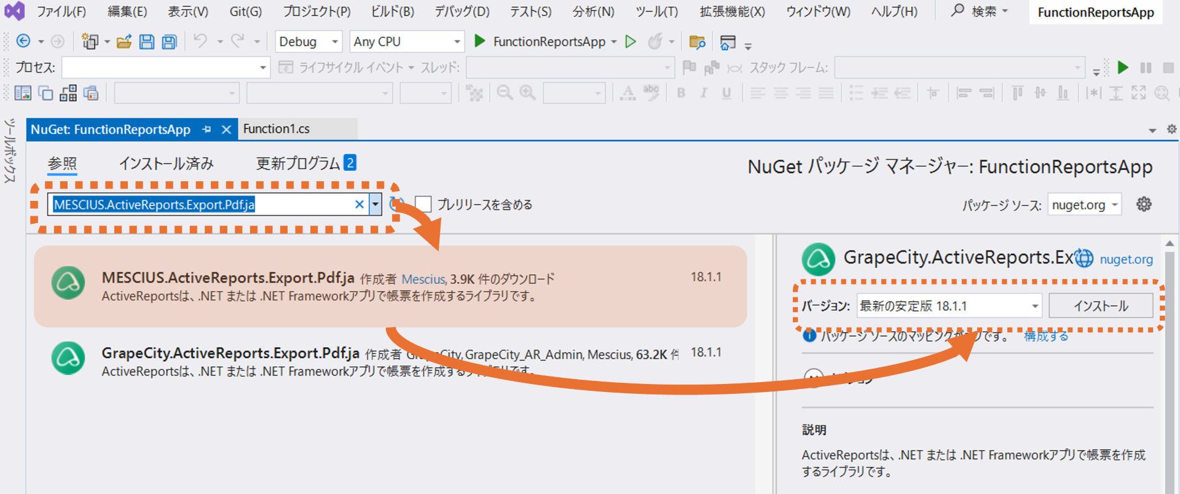Screen dimensions: 1180x494
Task: Open the バージョン 最新の安定版 18.1.1 dropdown
Action: point(949,306)
